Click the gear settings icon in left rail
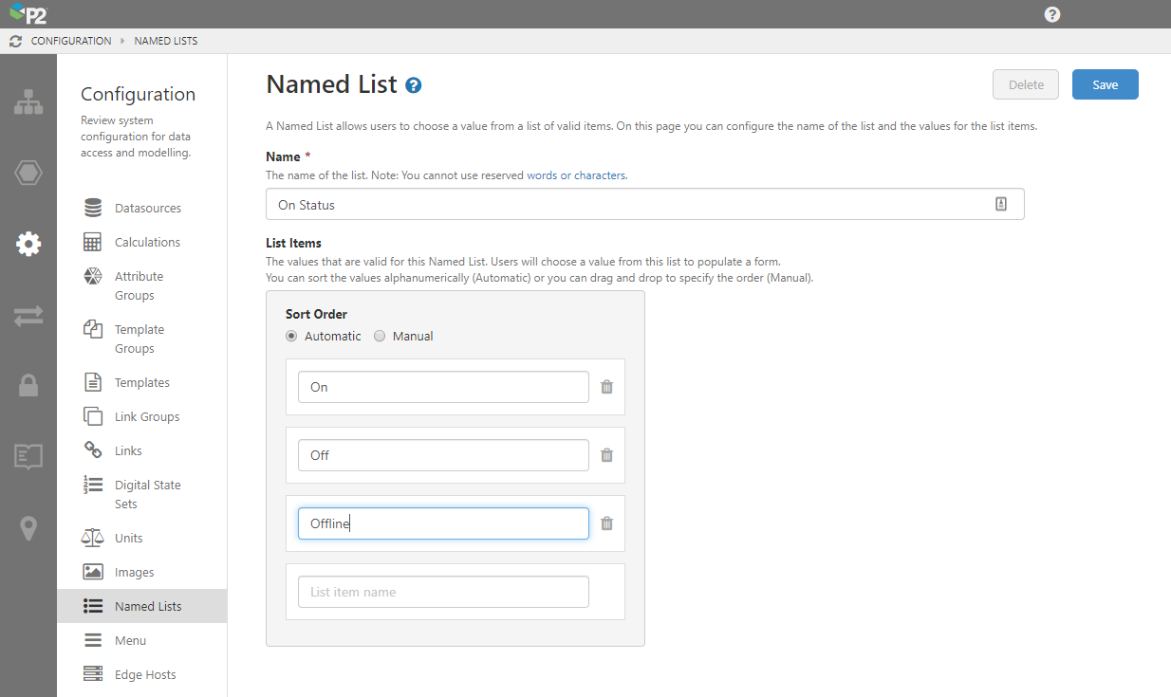This screenshot has width=1171, height=697. pos(28,244)
